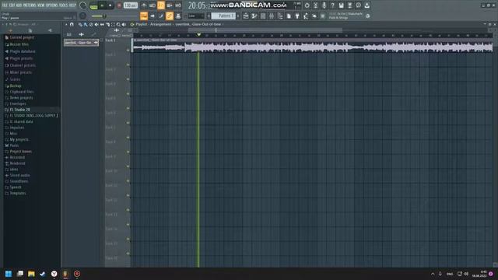498x280 pixels.
Task: Open the OPTIONS menu
Action: coord(52,5)
